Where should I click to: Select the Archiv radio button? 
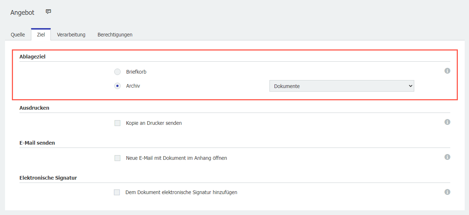click(117, 86)
